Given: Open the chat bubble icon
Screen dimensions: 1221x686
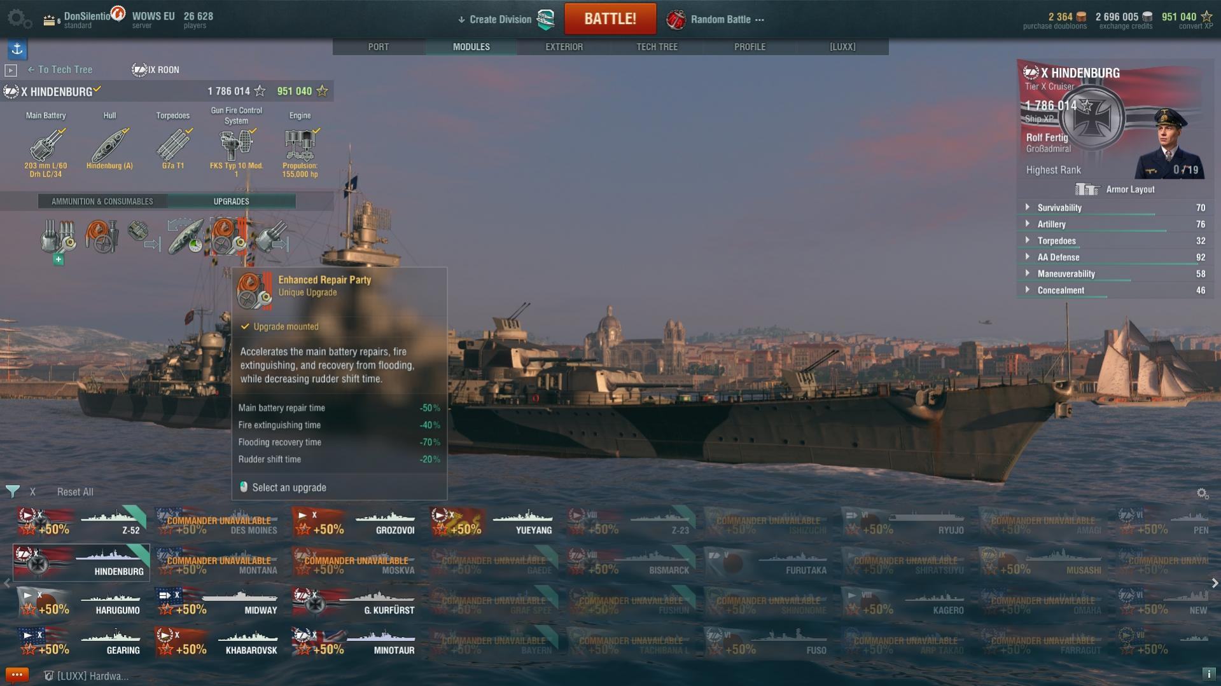Looking at the screenshot, I should tap(17, 675).
